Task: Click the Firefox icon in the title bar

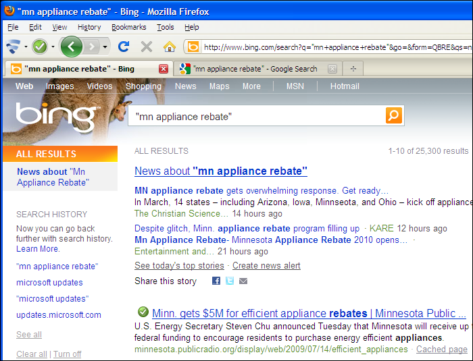Action: pyautogui.click(x=9, y=10)
